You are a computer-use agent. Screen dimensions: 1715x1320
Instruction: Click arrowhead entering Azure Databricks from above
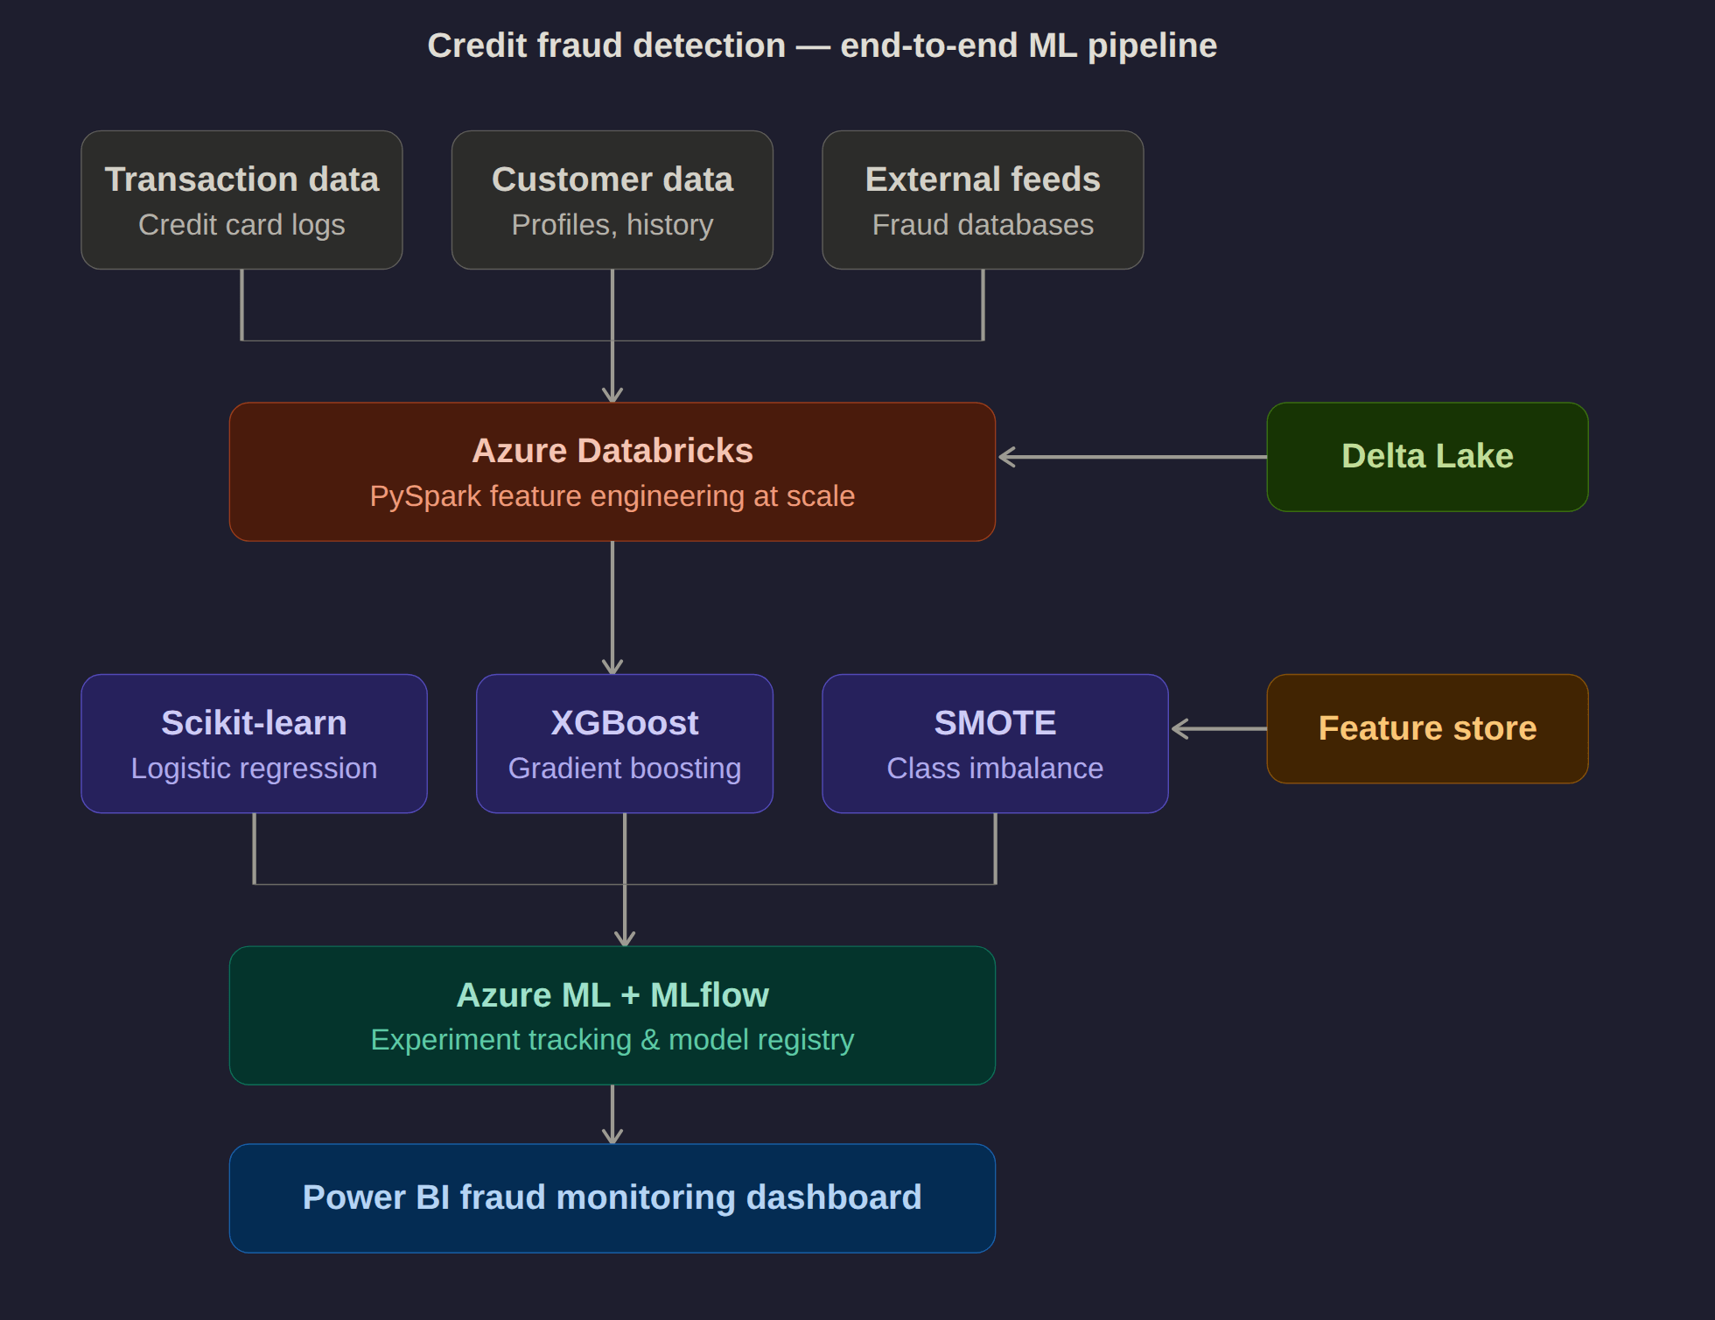pyautogui.click(x=612, y=394)
